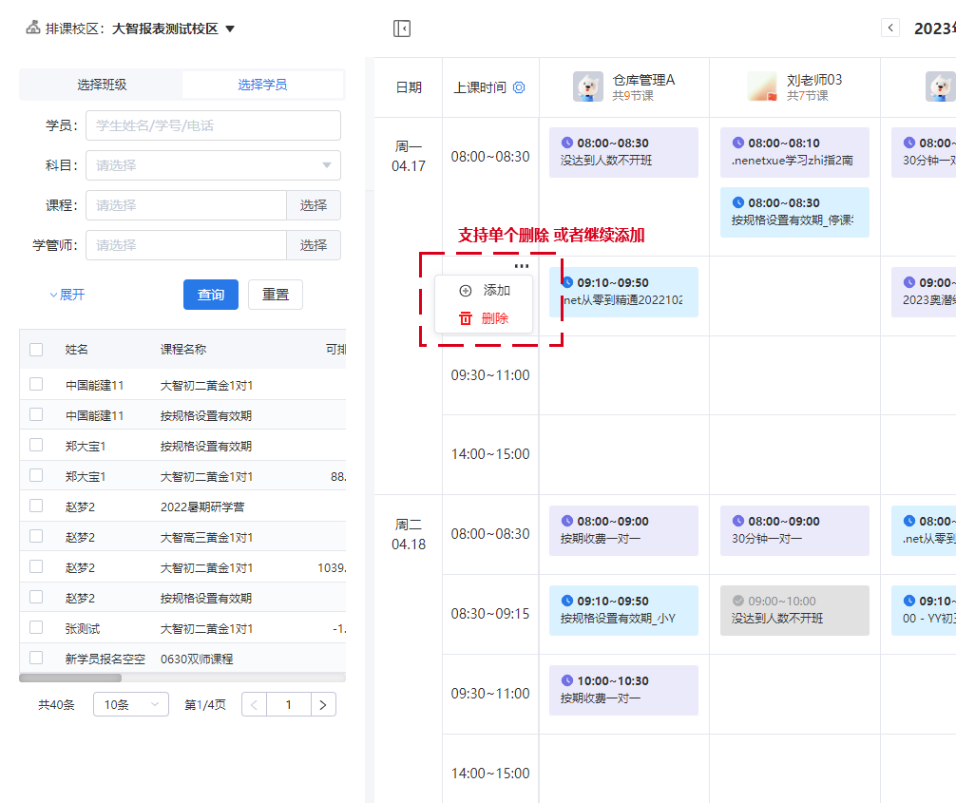Click the Monday 14:00~15:00 time slot label
This screenshot has width=956, height=803.
(490, 454)
